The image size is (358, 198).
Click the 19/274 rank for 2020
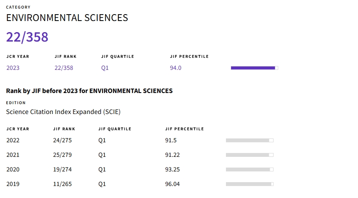[62, 169]
